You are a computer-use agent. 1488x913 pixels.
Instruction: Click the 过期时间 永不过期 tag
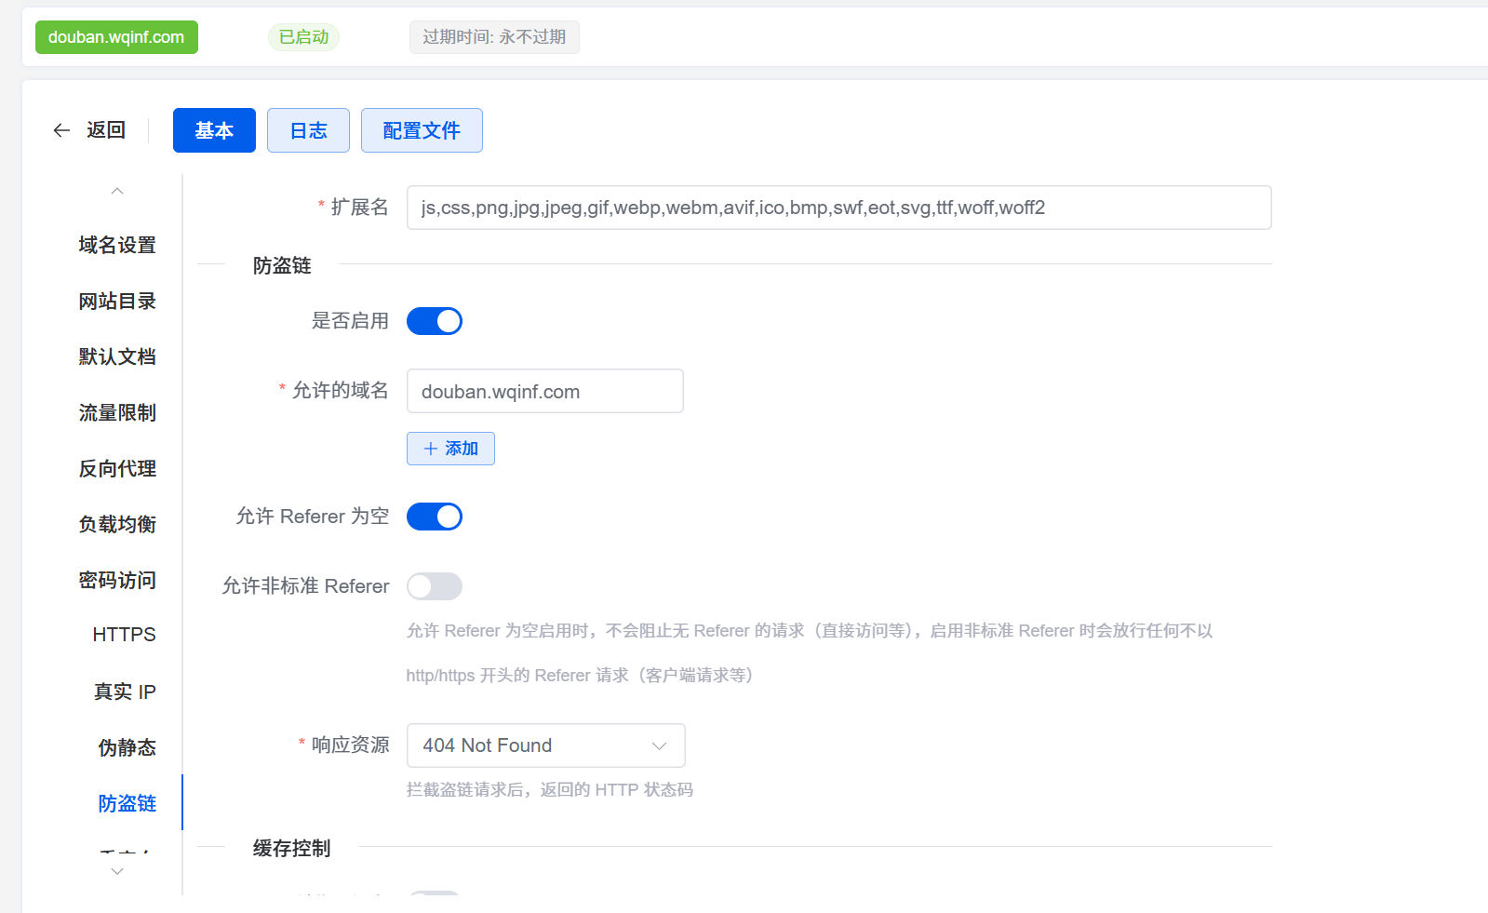(x=494, y=37)
